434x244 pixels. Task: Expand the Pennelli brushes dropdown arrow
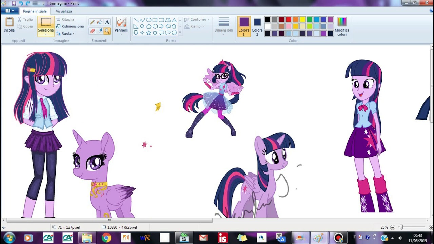[x=121, y=34]
